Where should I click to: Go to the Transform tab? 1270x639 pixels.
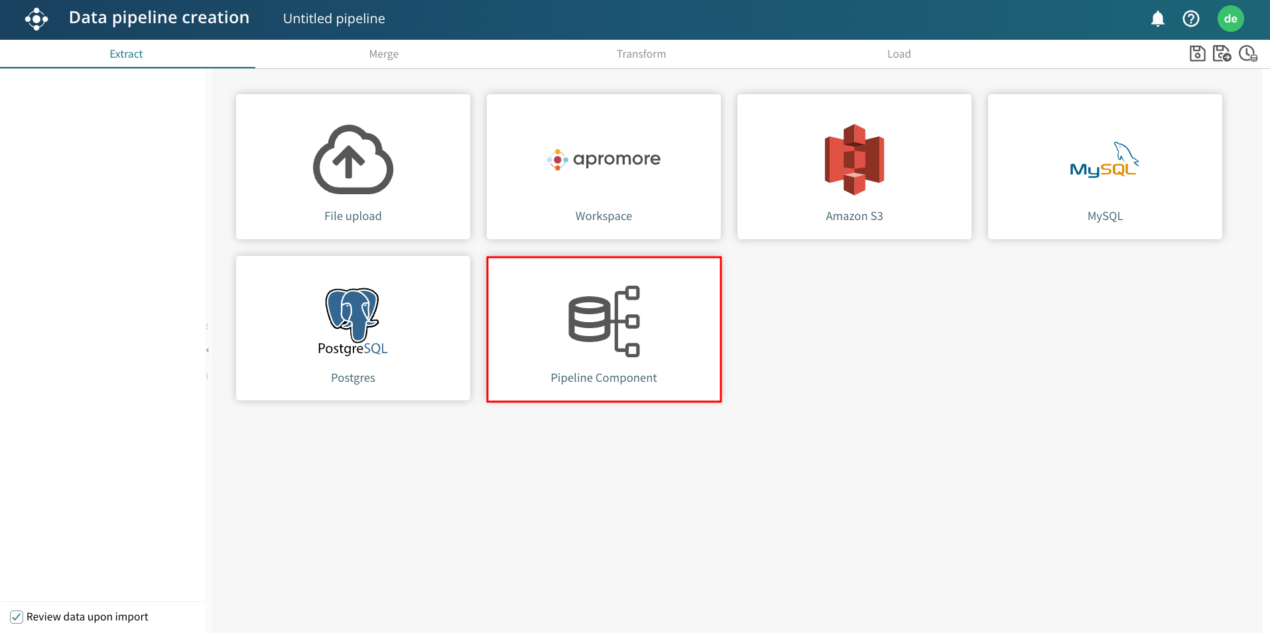pos(641,54)
